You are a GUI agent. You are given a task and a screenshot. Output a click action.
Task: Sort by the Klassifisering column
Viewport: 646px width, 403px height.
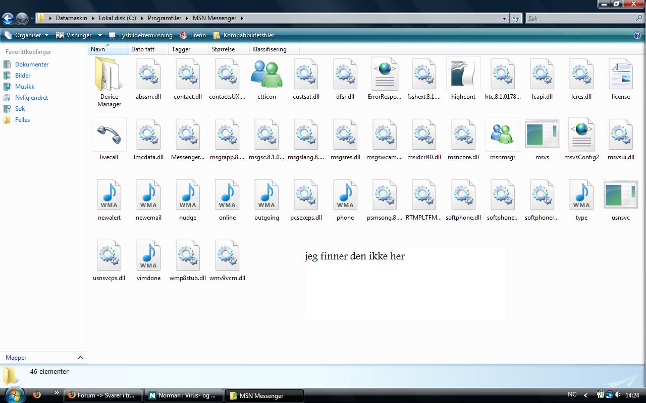coord(275,49)
